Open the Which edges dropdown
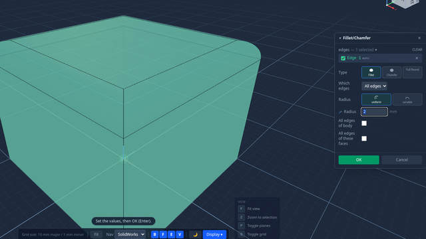 [374, 86]
